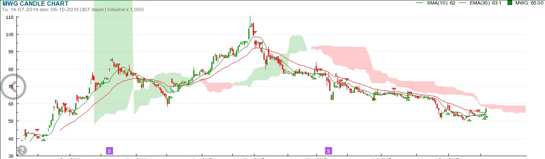Click the 88 price axis label
The image size is (545, 159).
[11, 69]
